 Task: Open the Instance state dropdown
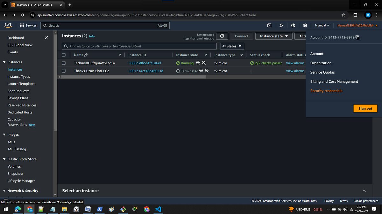click(x=273, y=36)
